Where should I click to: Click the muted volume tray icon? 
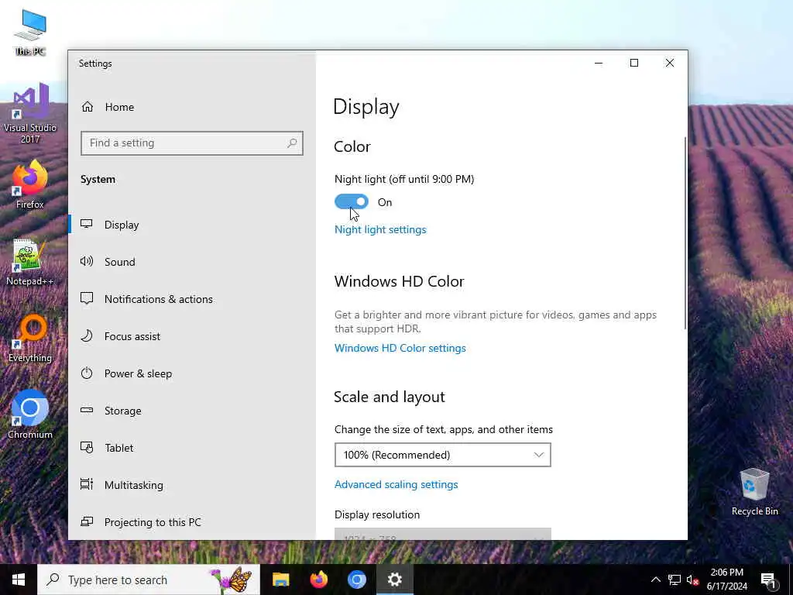click(692, 580)
